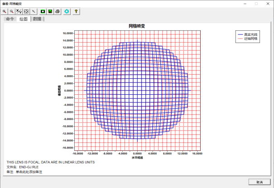The image size is (274, 188).
Task: Click the -16.0000 vertical axis tick label
Action: pos(67,148)
